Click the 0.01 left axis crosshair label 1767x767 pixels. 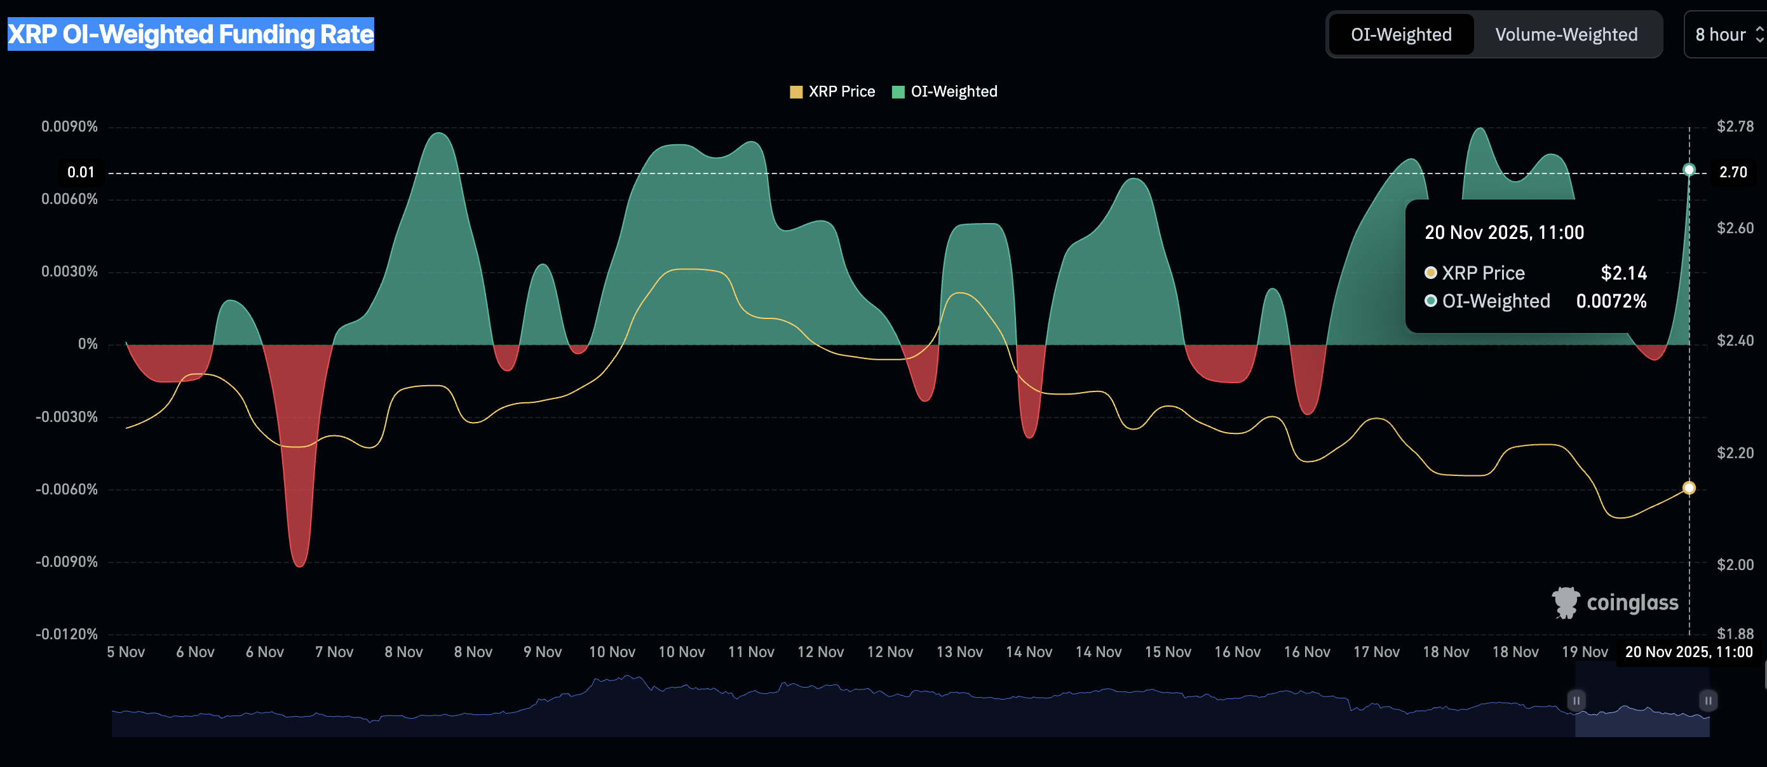81,172
